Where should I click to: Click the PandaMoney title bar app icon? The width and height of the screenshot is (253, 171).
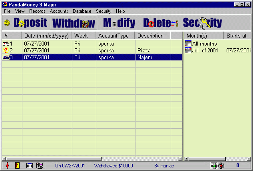pos(5,4)
